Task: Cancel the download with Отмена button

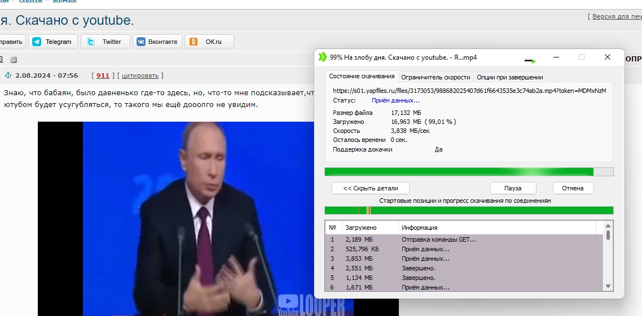Action: (x=573, y=188)
